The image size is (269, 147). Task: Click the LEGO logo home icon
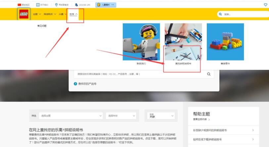[x=24, y=14]
